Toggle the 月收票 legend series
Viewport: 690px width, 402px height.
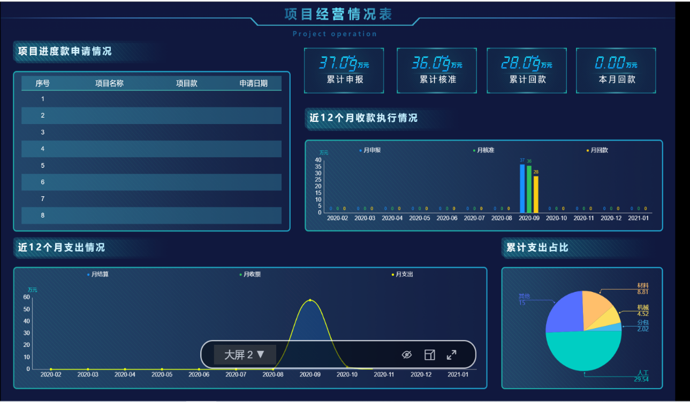pos(250,274)
